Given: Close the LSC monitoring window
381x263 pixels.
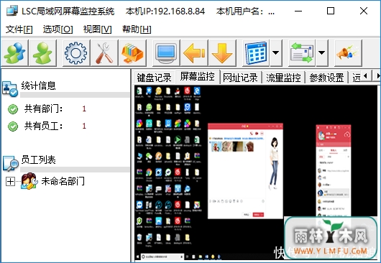Looking at the screenshot, I should pyautogui.click(x=364, y=11).
